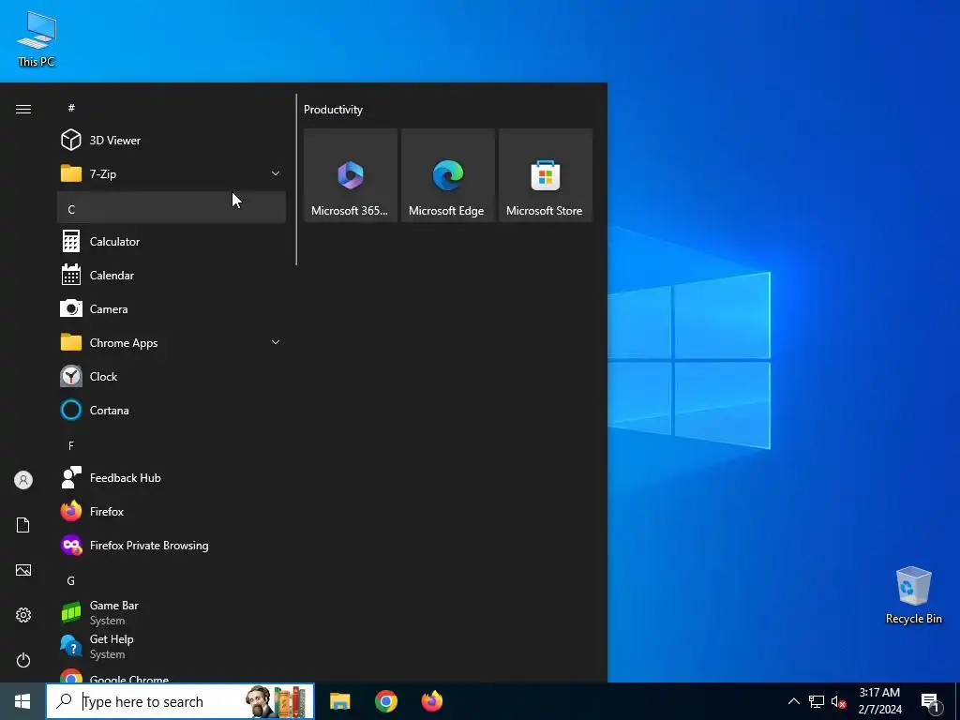This screenshot has width=960, height=720.
Task: Open the Calendar app
Action: [x=172, y=275]
